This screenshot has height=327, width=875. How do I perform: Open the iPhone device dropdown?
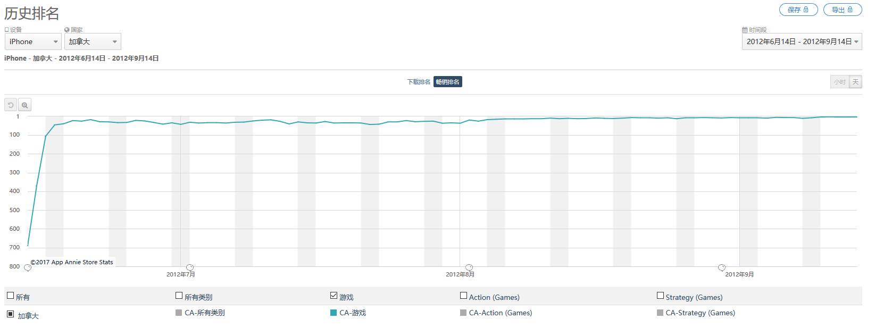(x=33, y=41)
